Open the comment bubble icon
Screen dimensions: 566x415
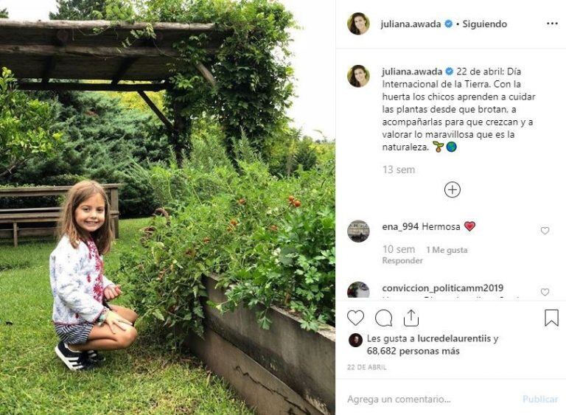click(383, 318)
